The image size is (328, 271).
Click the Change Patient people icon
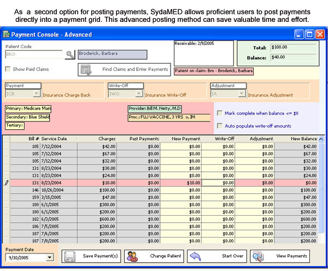pyautogui.click(x=132, y=256)
